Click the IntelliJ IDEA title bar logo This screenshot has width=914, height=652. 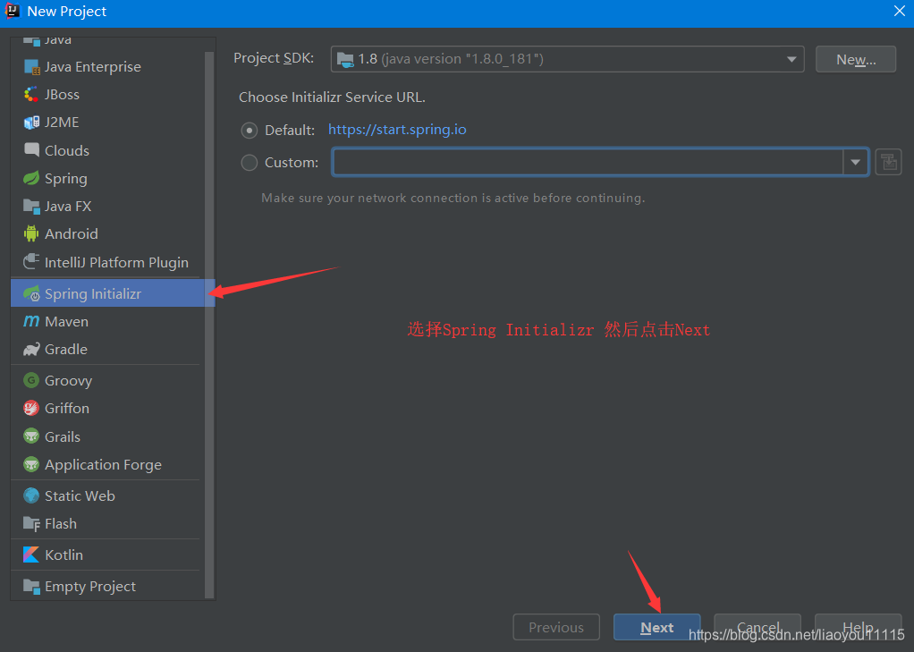[13, 11]
